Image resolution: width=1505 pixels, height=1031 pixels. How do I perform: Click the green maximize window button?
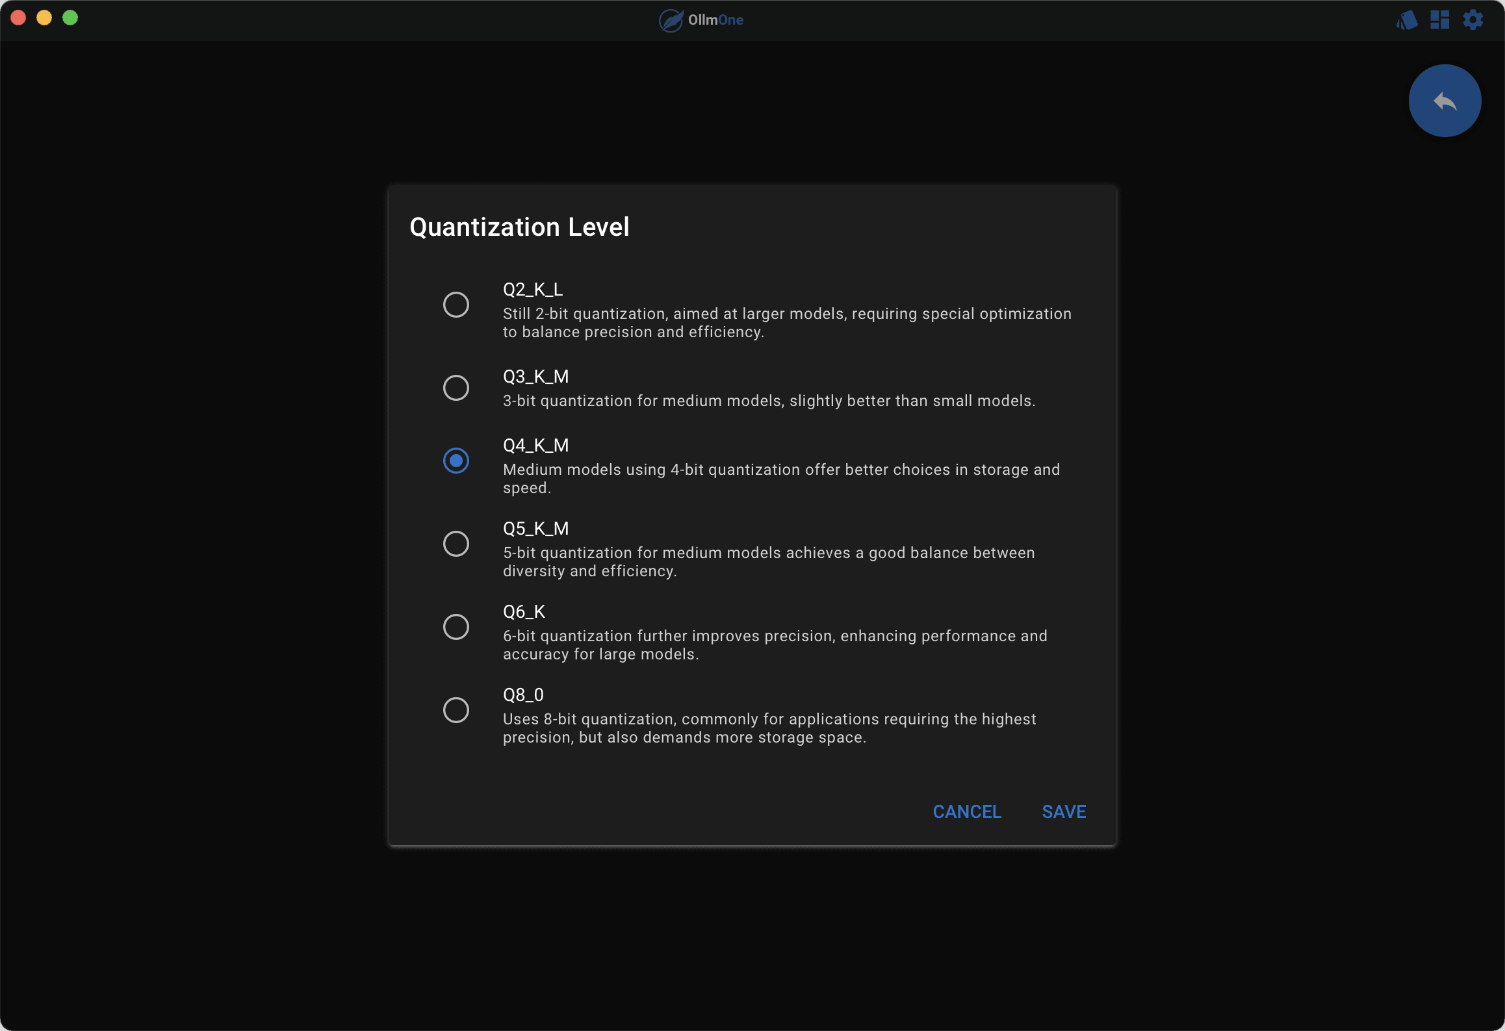70,18
